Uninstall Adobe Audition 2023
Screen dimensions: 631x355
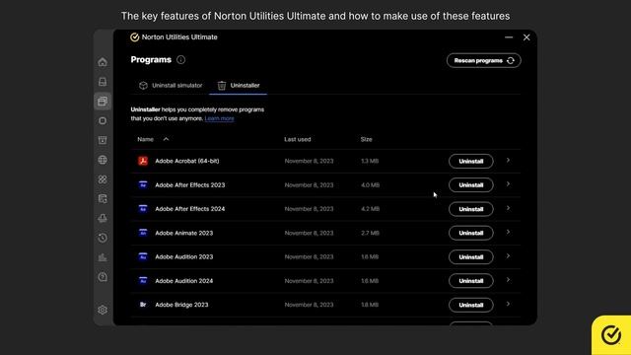(471, 257)
